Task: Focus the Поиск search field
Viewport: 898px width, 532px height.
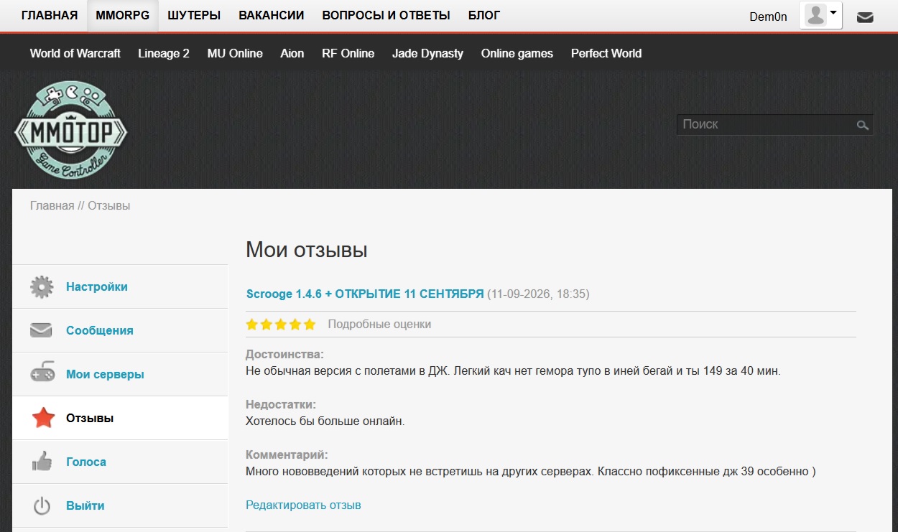Action: tap(775, 124)
